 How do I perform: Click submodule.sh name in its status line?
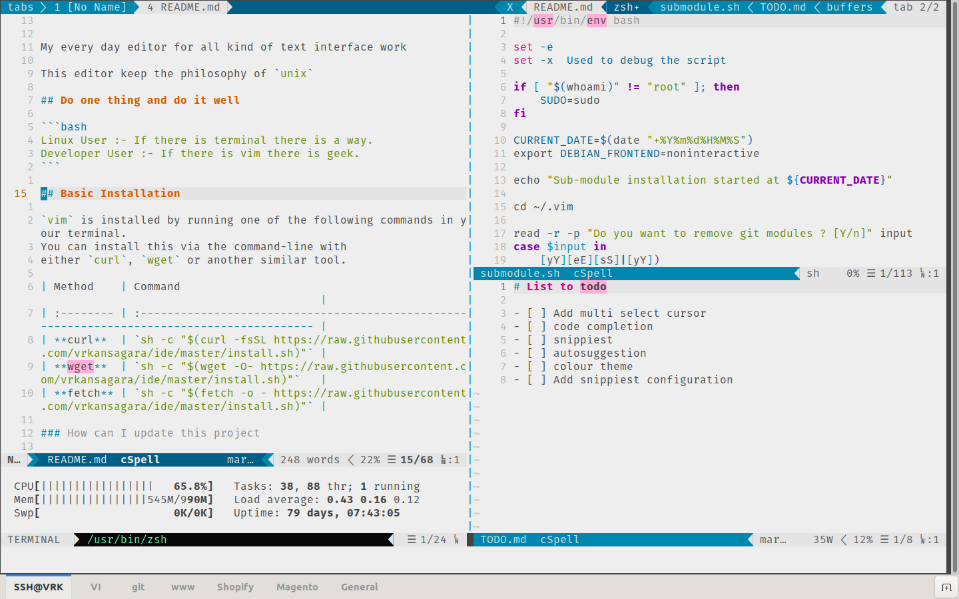(520, 274)
